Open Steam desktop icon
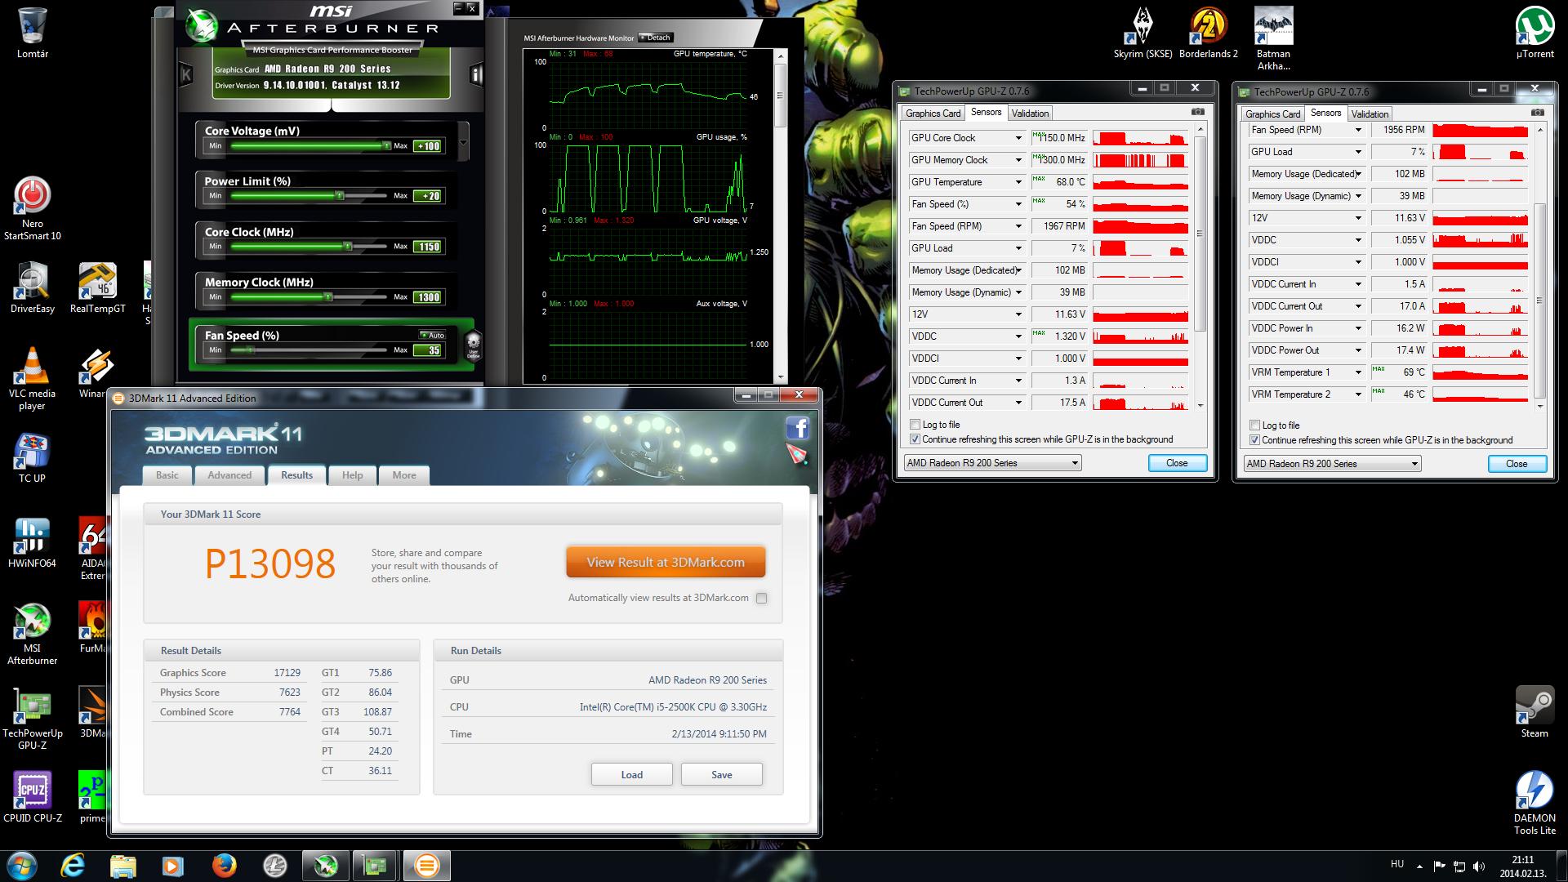Viewport: 1568px width, 882px height. click(1535, 712)
